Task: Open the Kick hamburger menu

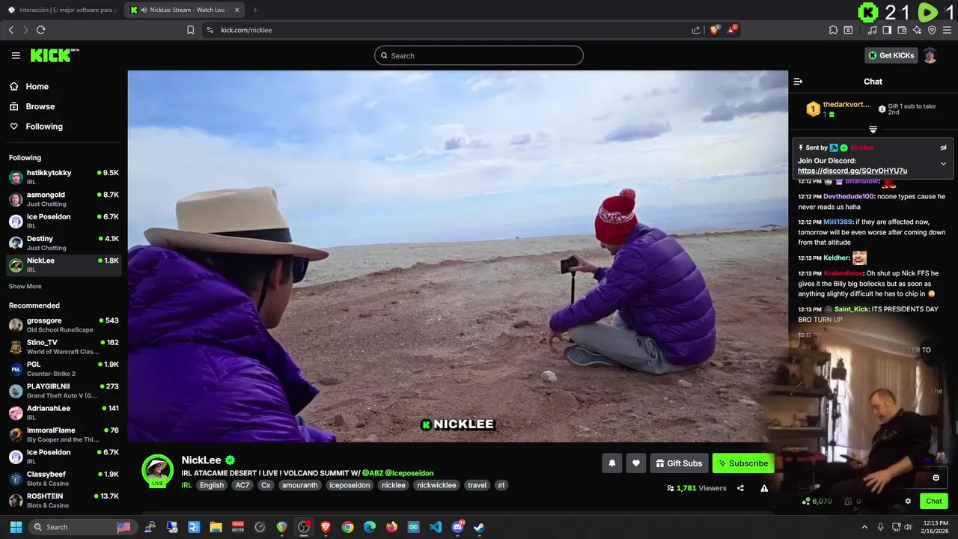Action: tap(16, 55)
